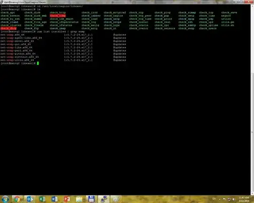This screenshot has width=254, height=203.
Task: Click the check_wave file name
Action: 229,13
